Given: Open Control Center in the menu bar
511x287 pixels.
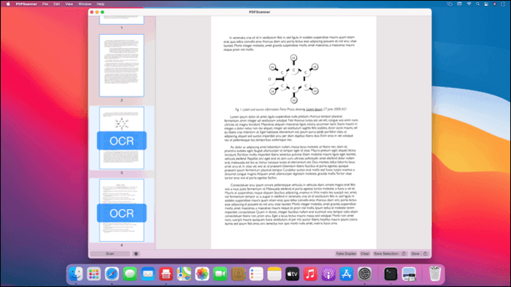Looking at the screenshot, I should [x=486, y=4].
